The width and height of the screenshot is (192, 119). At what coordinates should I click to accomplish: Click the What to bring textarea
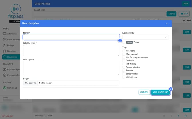71,50
